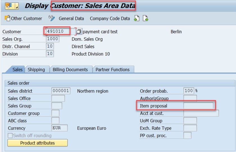Select the Partner Functions tab

112,70
